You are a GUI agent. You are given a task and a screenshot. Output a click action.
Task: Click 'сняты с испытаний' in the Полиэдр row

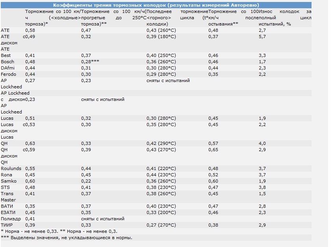pos(102,219)
